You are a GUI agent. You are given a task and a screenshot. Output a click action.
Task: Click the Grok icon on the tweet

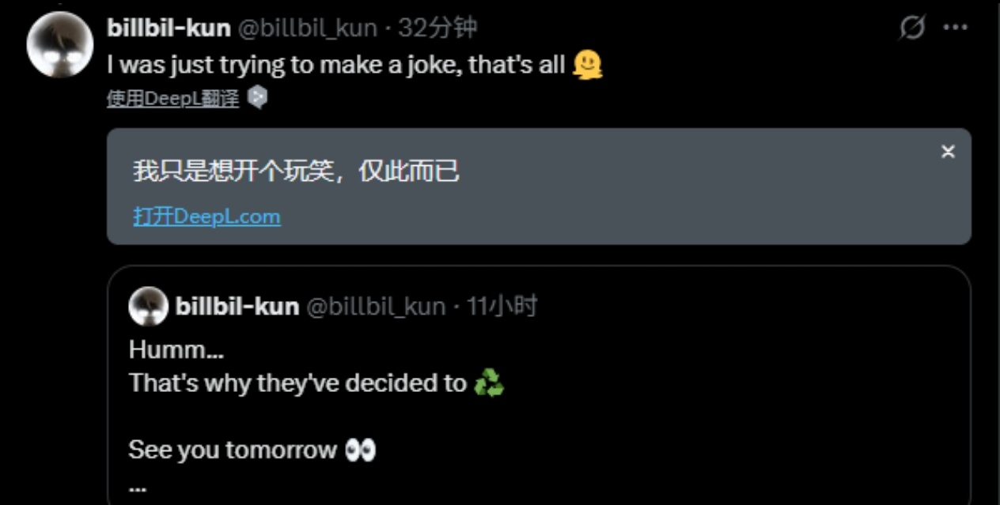click(912, 28)
